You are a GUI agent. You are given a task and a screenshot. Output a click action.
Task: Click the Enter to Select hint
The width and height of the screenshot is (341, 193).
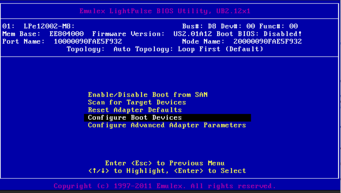210,171
